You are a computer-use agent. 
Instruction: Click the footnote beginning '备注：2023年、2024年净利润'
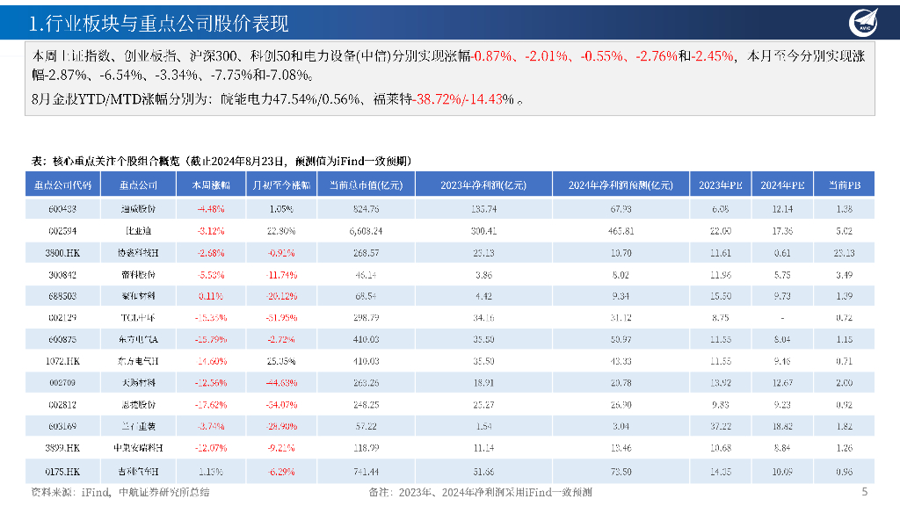480,492
